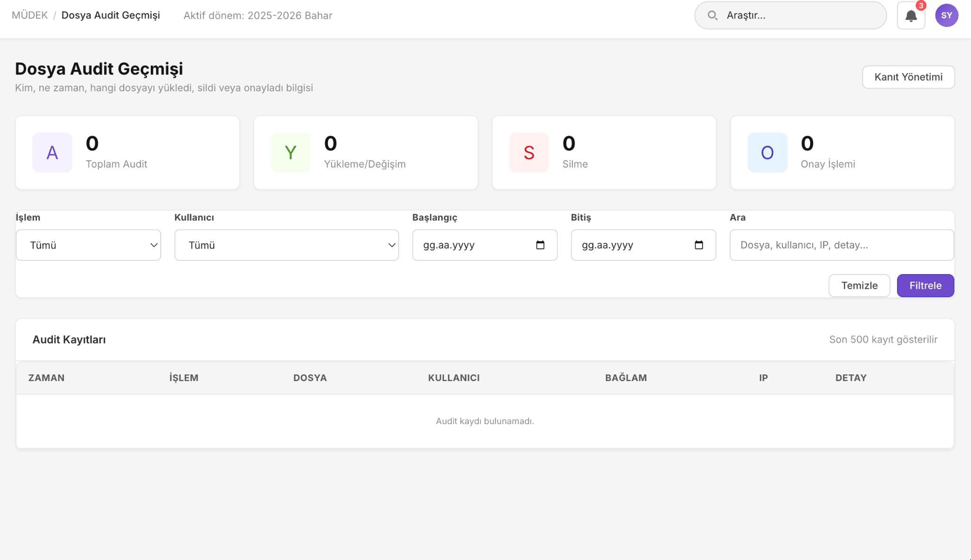Click the BAĞLAM column header
Screen dimensions: 971x560
click(x=626, y=378)
